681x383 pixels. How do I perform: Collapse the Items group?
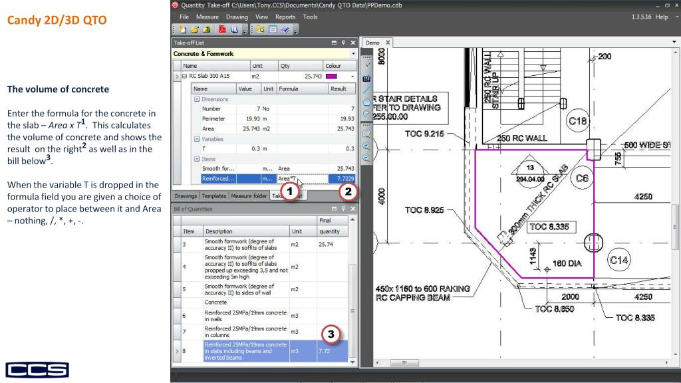click(197, 159)
